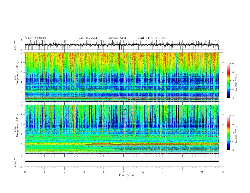Click the "-7" tick on ch.2 colorbar
The height and width of the screenshot is (193, 250).
[x=233, y=150]
